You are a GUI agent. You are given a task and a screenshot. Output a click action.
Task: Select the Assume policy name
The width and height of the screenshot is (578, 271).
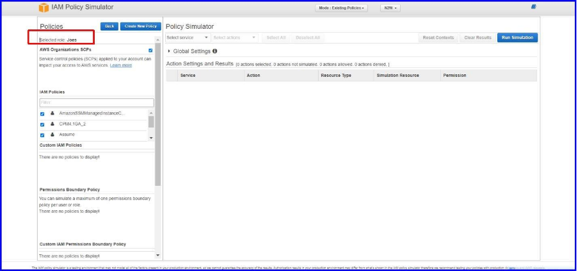point(67,134)
